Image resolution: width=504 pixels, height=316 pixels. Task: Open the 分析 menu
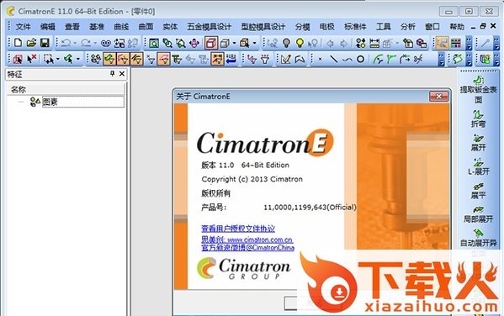click(x=407, y=27)
